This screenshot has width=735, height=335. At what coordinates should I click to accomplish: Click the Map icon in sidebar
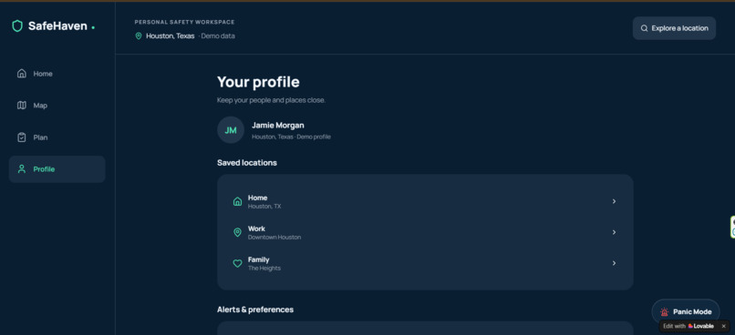coord(22,106)
